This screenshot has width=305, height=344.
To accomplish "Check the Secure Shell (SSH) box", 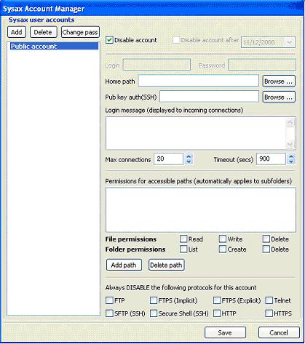I will coord(154,313).
